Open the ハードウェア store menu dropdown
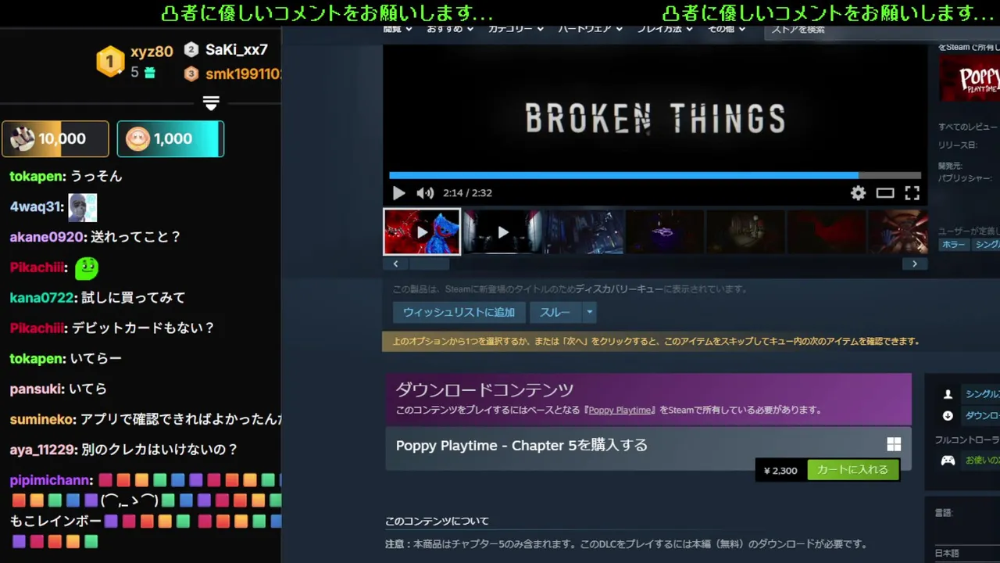The image size is (1000, 563). (x=590, y=29)
